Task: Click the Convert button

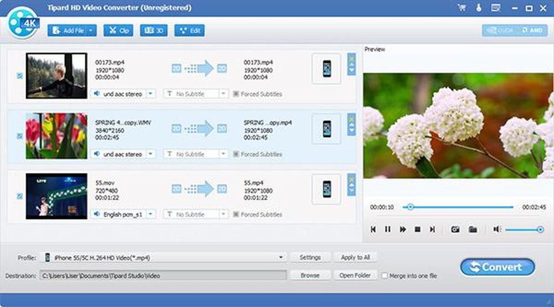Action: tap(497, 267)
